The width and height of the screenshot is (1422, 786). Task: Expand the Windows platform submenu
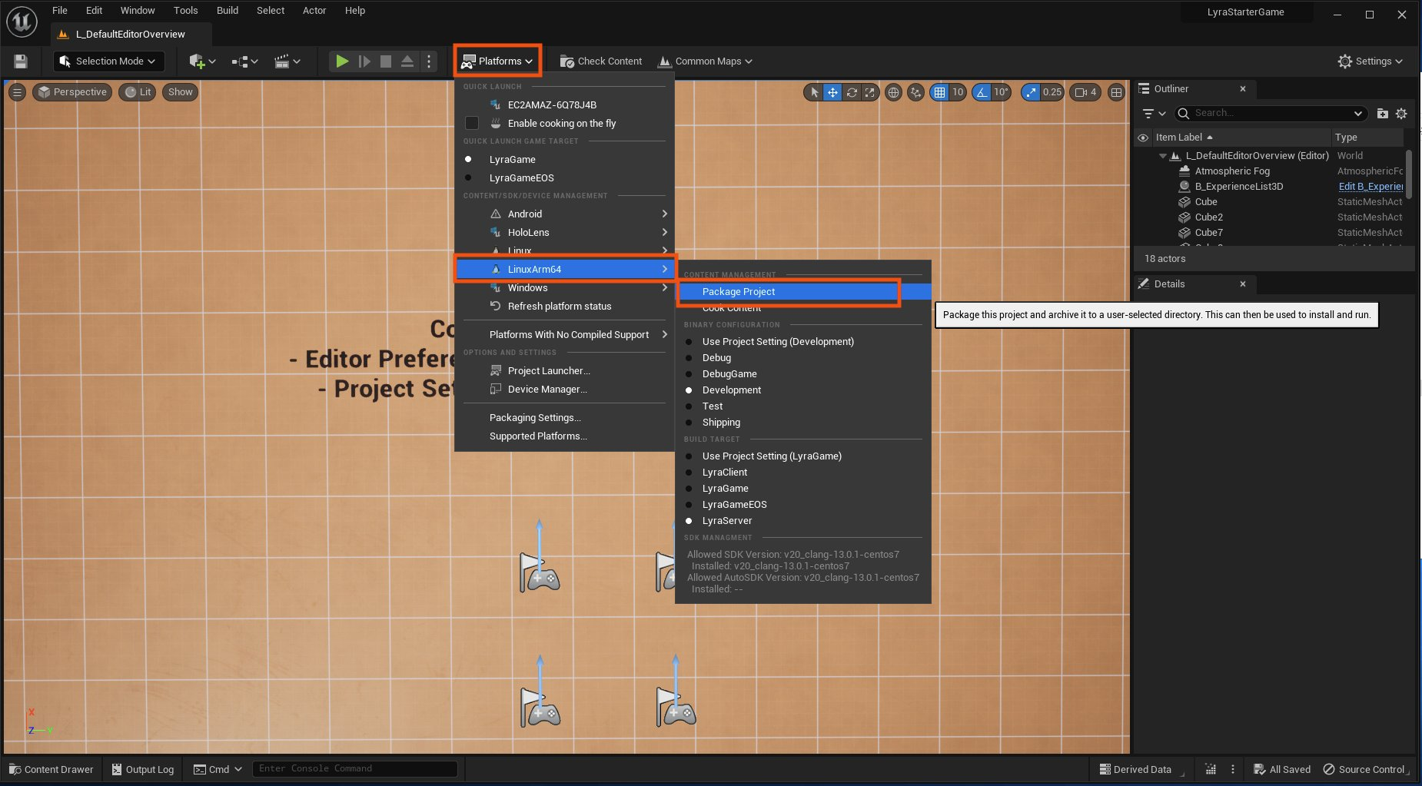coord(563,287)
